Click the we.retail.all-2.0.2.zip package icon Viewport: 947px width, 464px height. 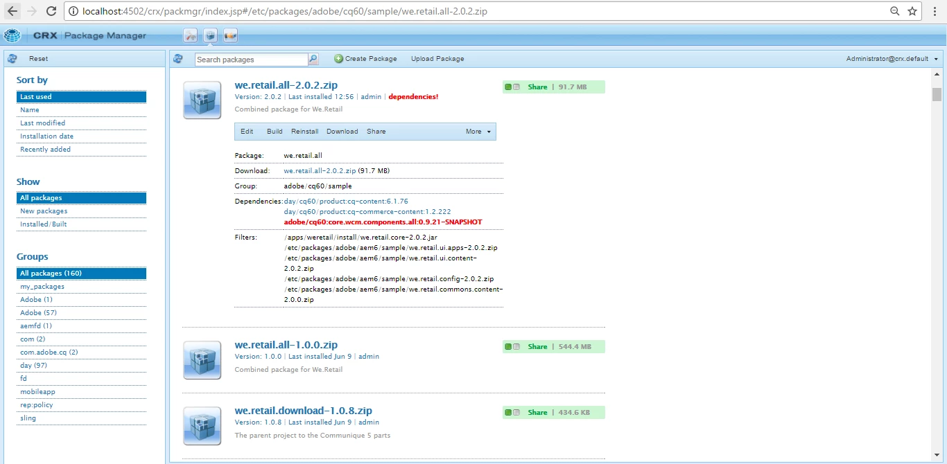pyautogui.click(x=202, y=100)
